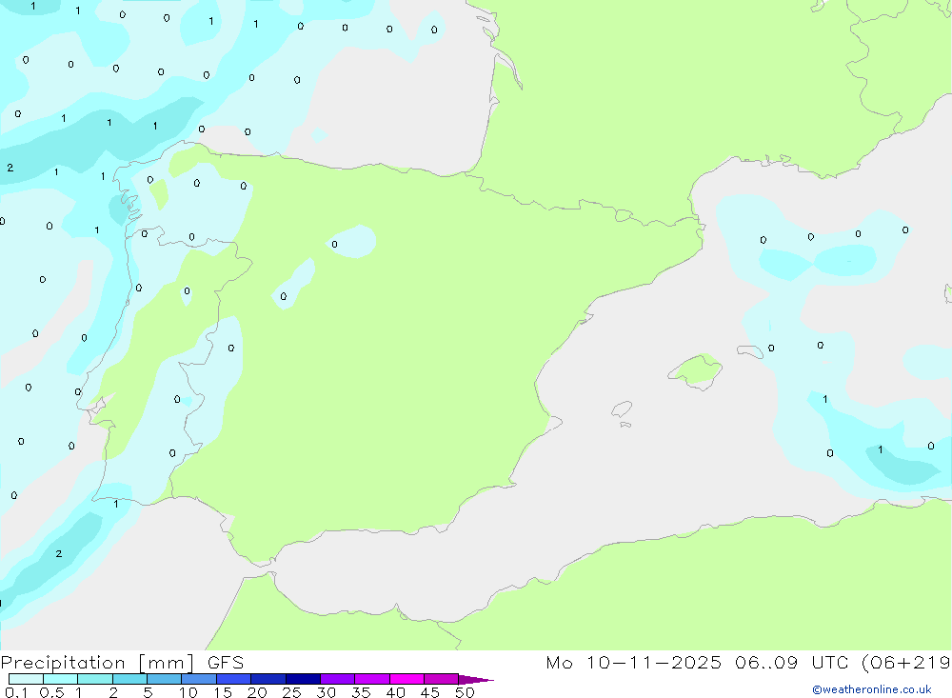Click the 20–25 mm dark blue swatch
Viewport: 952px width, 698px height.
(268, 679)
